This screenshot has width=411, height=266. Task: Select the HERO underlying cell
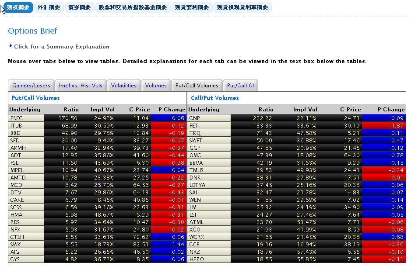pos(209,259)
